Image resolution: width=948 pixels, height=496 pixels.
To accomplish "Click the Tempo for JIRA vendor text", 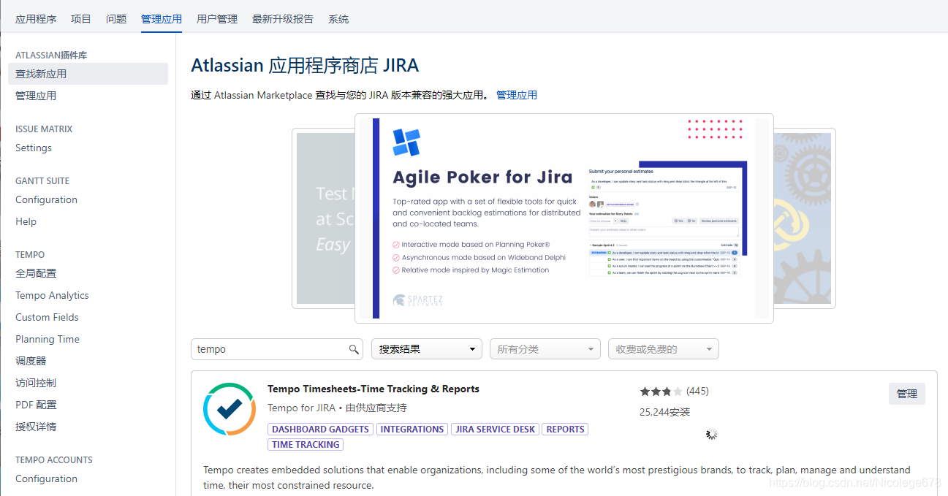I will tap(301, 408).
